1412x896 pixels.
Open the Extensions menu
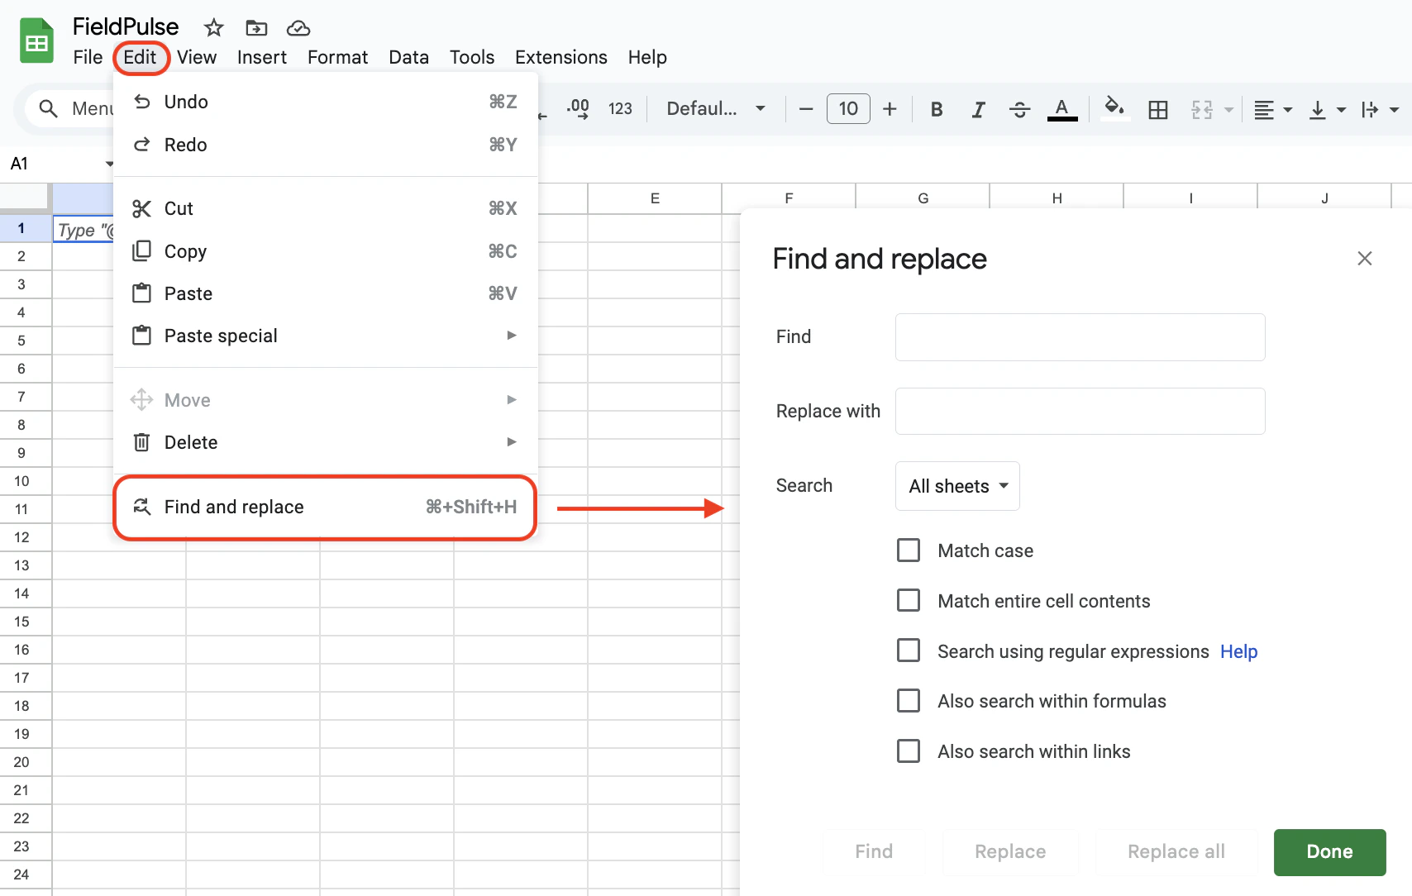[x=561, y=57]
